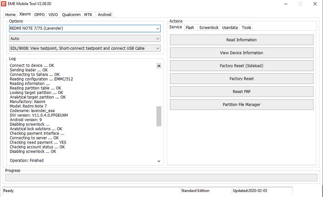The image size is (323, 197).
Task: Click View Device Information button
Action: tap(242, 53)
